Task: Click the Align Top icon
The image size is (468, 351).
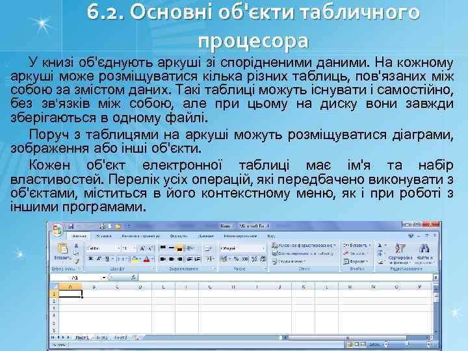Action: (x=163, y=248)
